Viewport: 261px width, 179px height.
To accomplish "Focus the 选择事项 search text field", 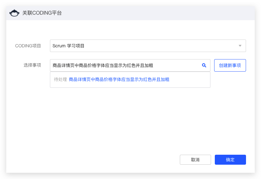I will point(130,65).
